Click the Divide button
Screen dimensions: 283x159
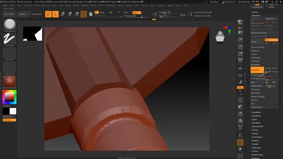click(257, 42)
